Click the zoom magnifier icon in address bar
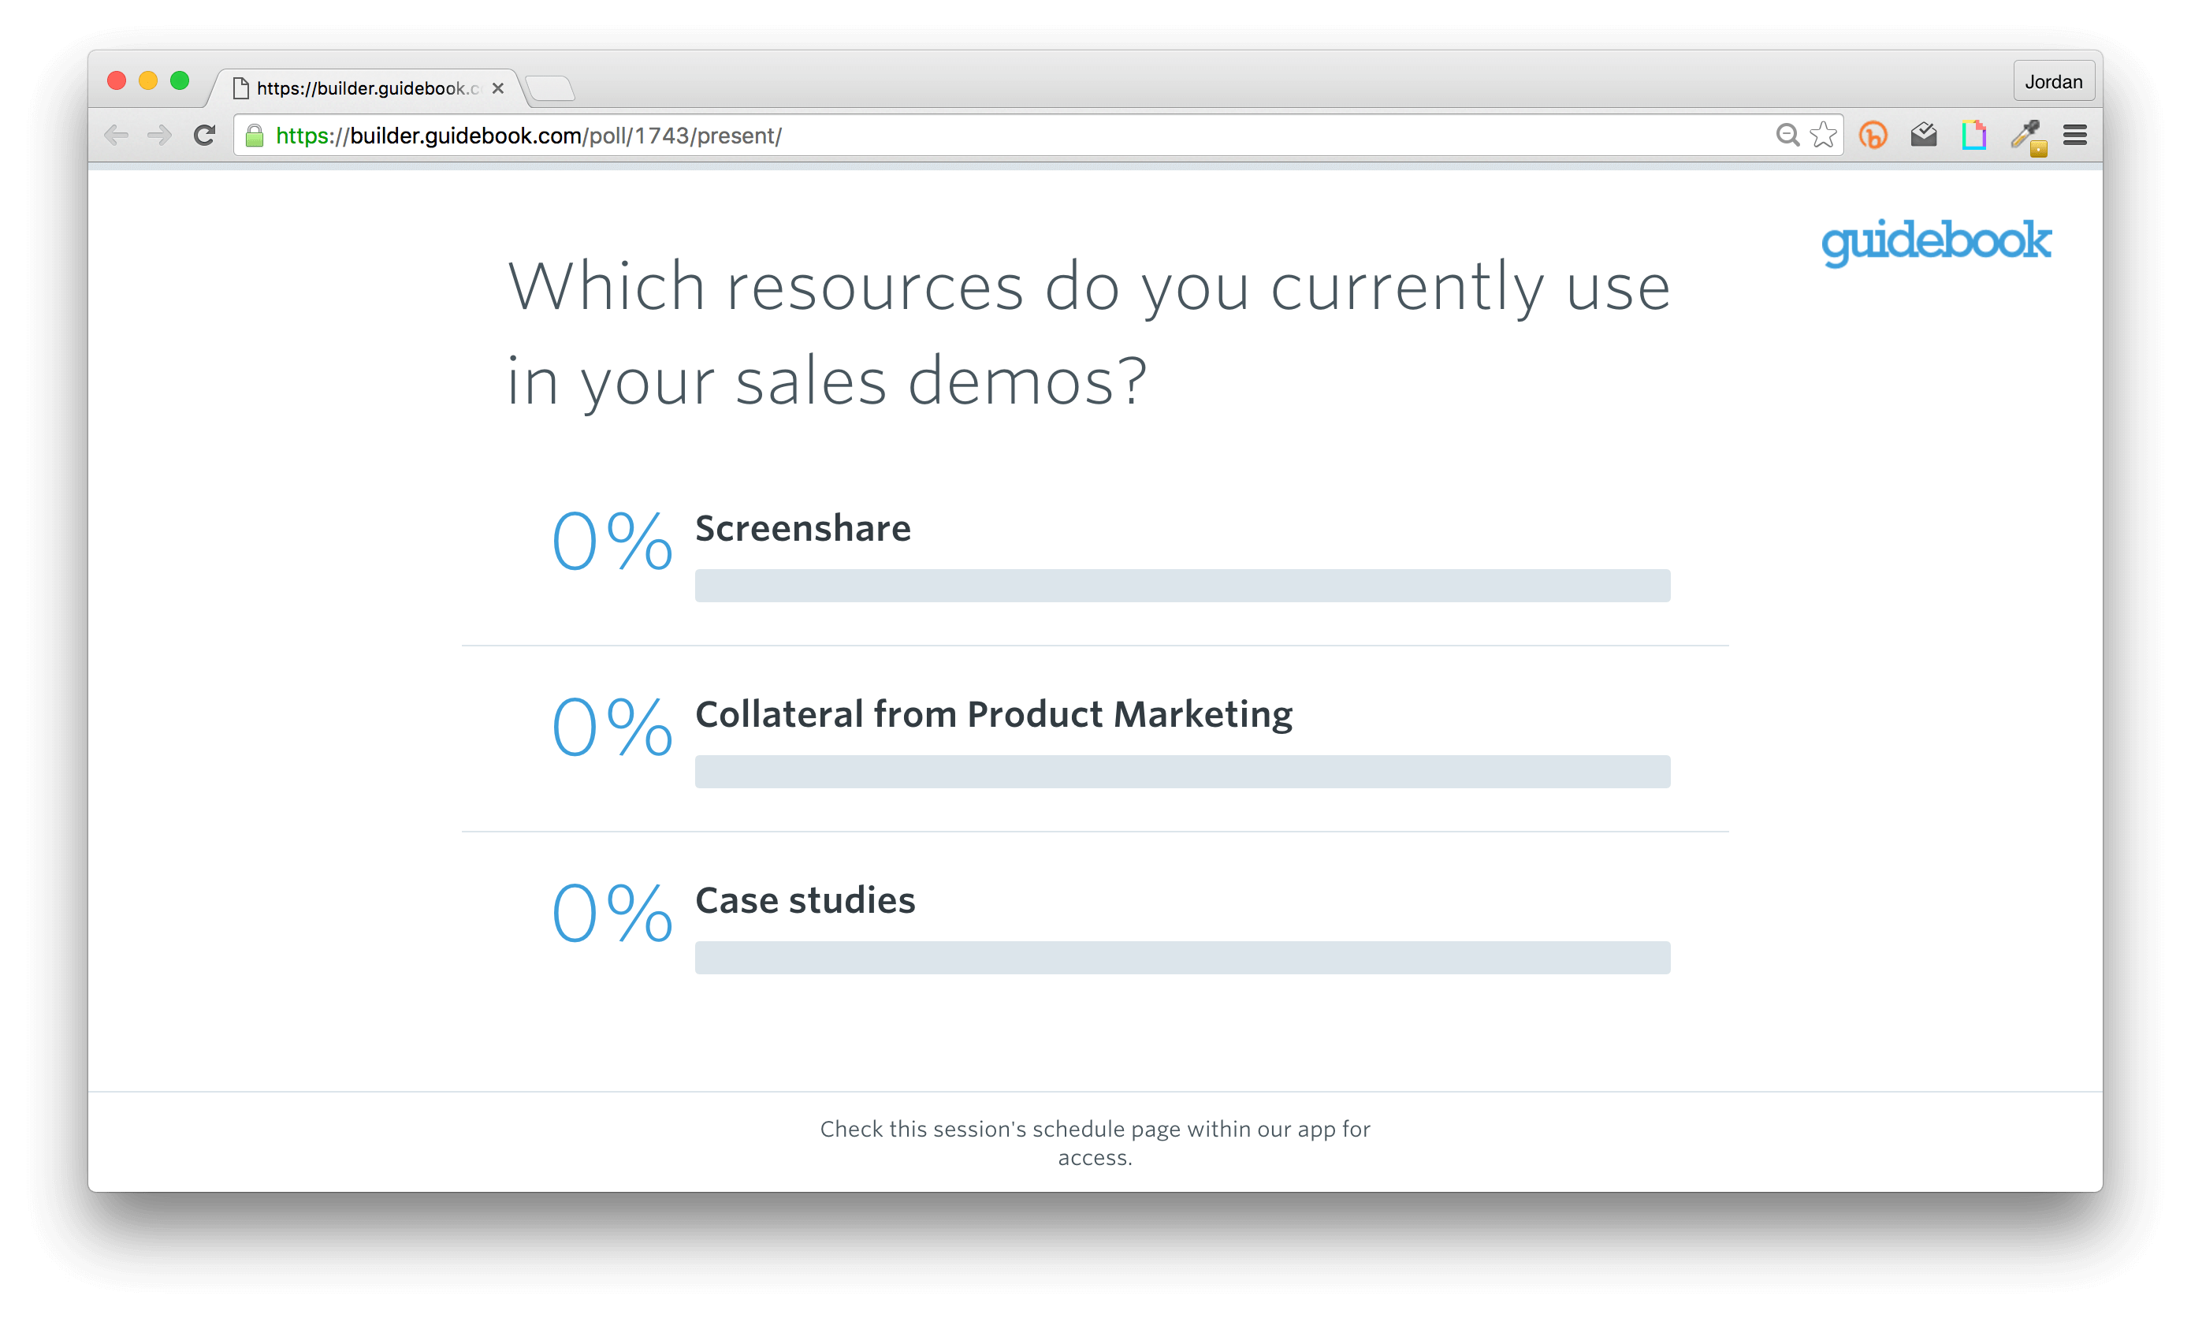This screenshot has width=2191, height=1318. click(1787, 135)
